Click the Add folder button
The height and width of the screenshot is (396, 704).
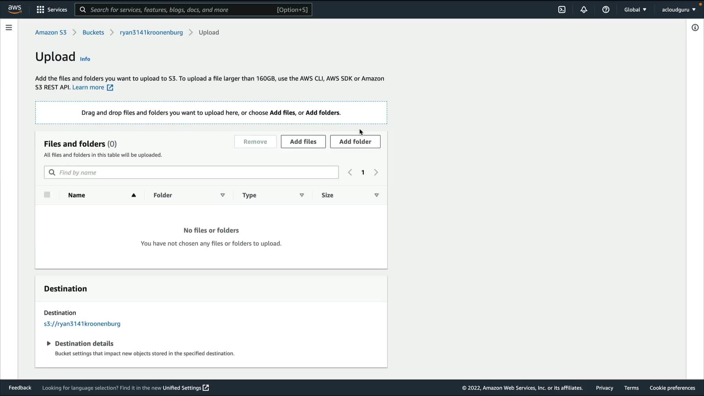tap(355, 142)
